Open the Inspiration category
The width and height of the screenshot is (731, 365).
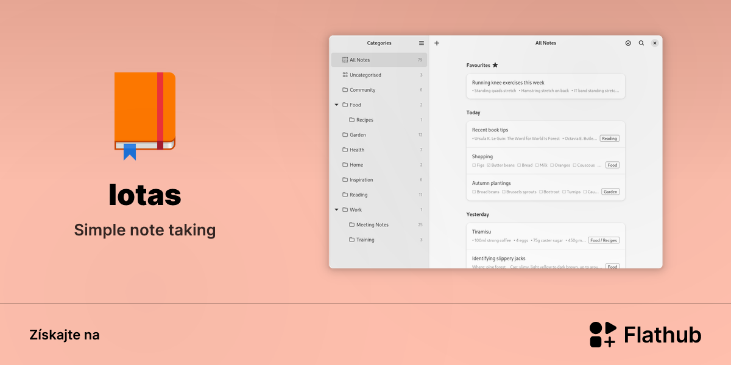pos(379,180)
